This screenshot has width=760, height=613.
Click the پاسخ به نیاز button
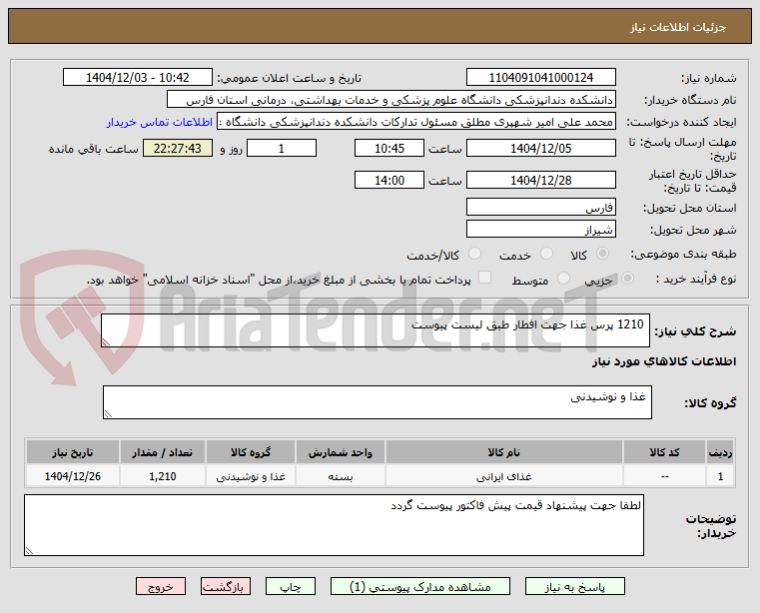[x=575, y=586]
